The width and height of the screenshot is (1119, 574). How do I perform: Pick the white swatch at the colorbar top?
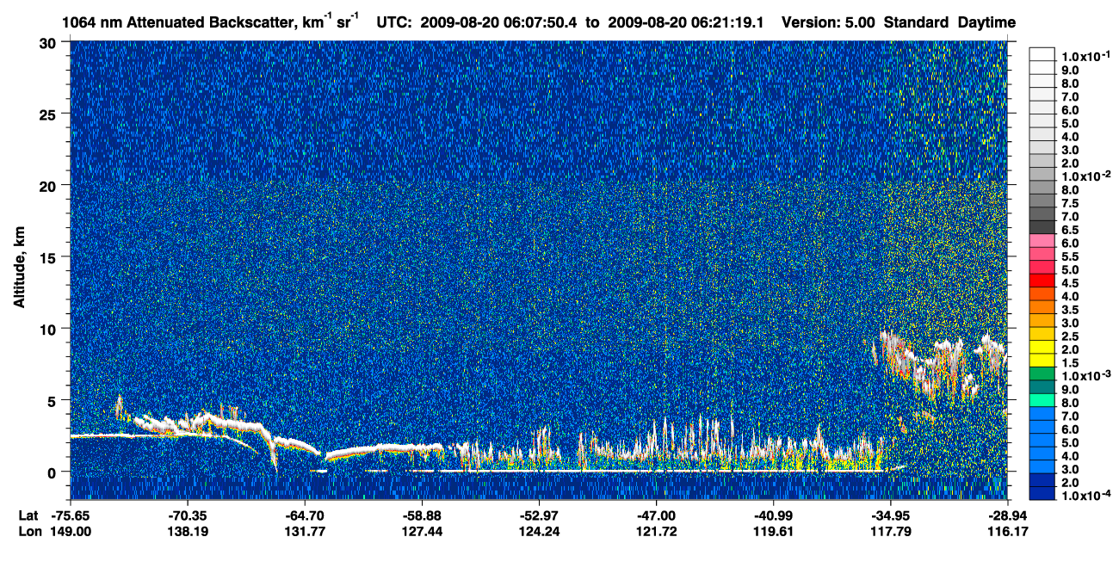(x=1042, y=53)
